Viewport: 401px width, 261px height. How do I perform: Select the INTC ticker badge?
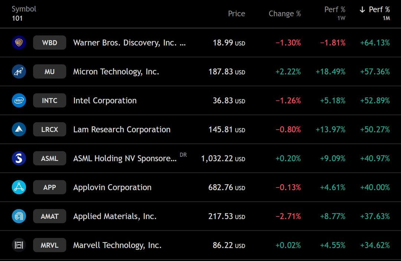point(49,100)
